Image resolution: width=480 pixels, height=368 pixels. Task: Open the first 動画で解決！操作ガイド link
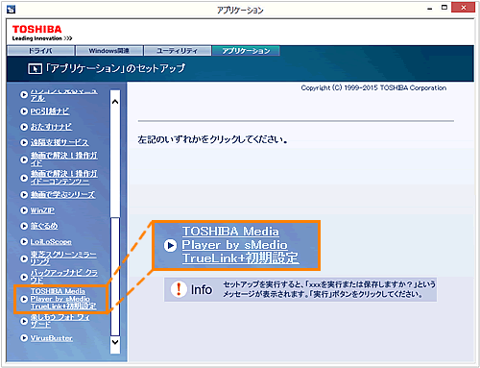click(64, 159)
